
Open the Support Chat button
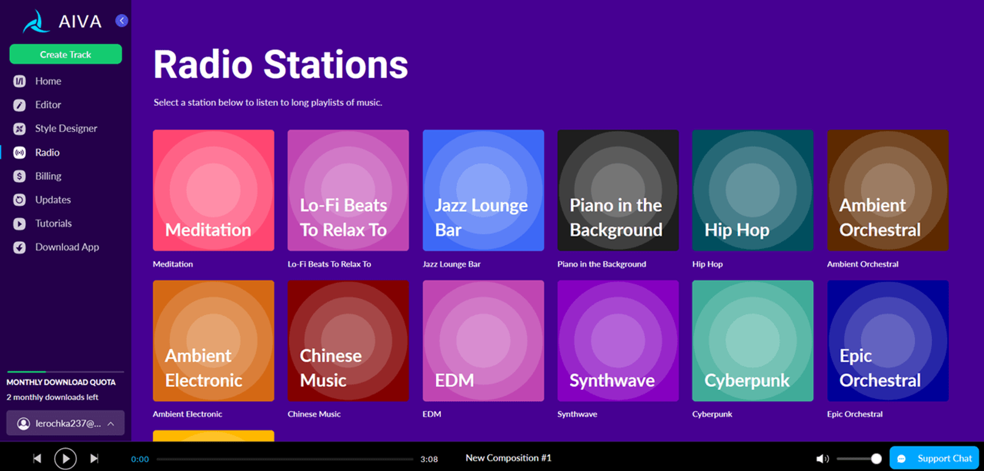[x=934, y=458]
